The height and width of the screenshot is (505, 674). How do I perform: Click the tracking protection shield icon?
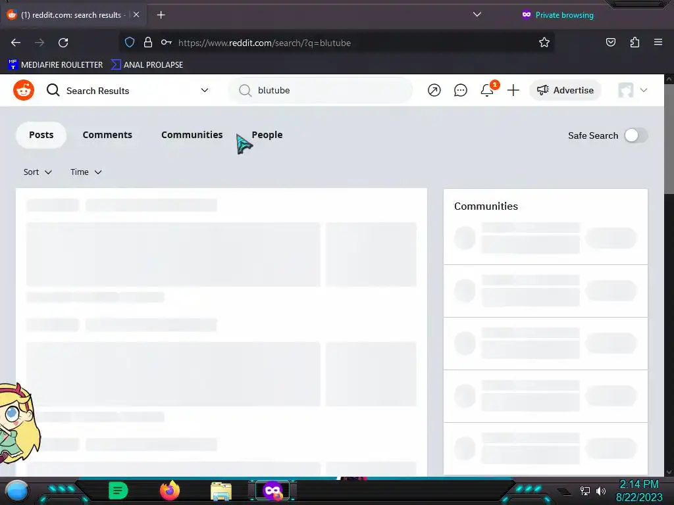pyautogui.click(x=130, y=43)
